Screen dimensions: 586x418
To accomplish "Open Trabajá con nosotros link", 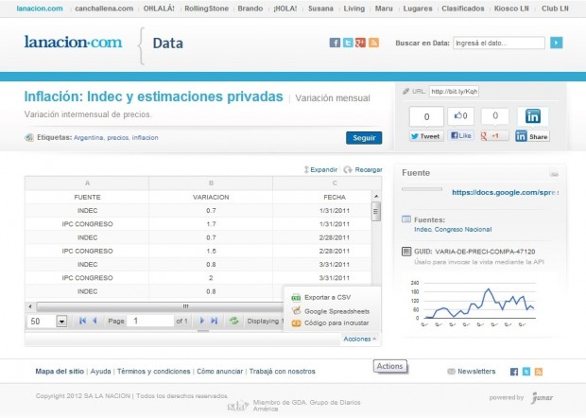I will [283, 372].
